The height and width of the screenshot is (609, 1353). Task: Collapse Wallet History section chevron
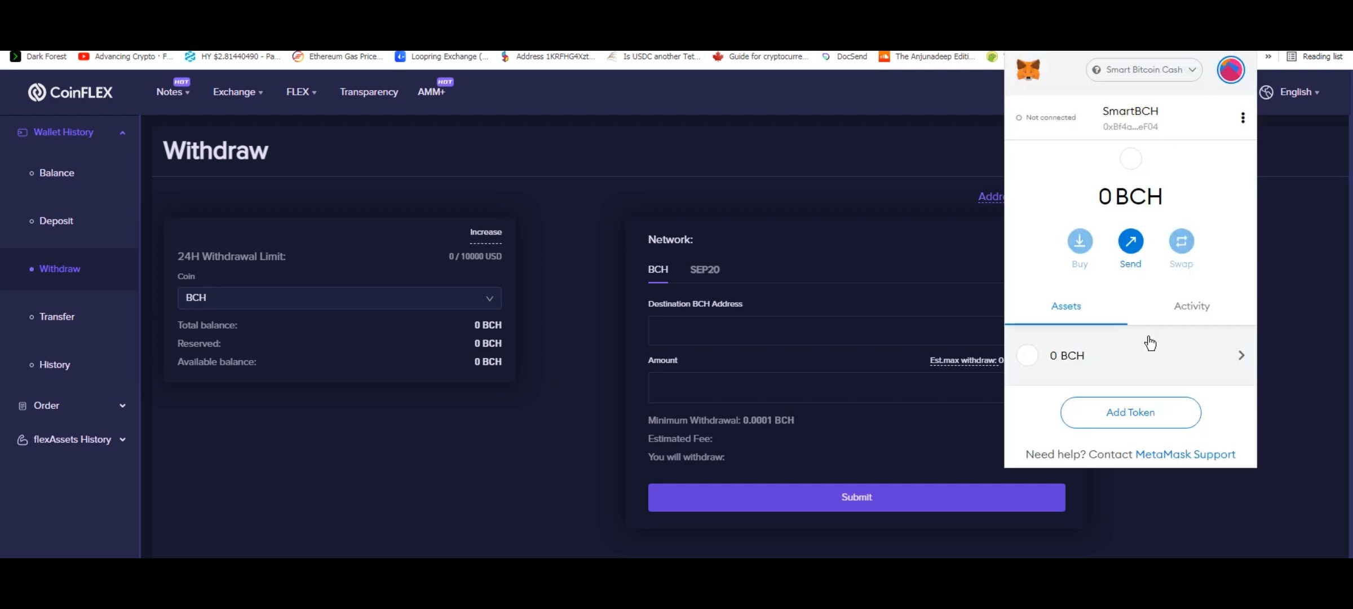pos(122,133)
